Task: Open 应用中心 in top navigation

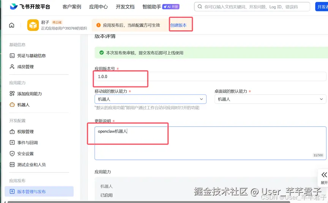Action: [x=99, y=7]
